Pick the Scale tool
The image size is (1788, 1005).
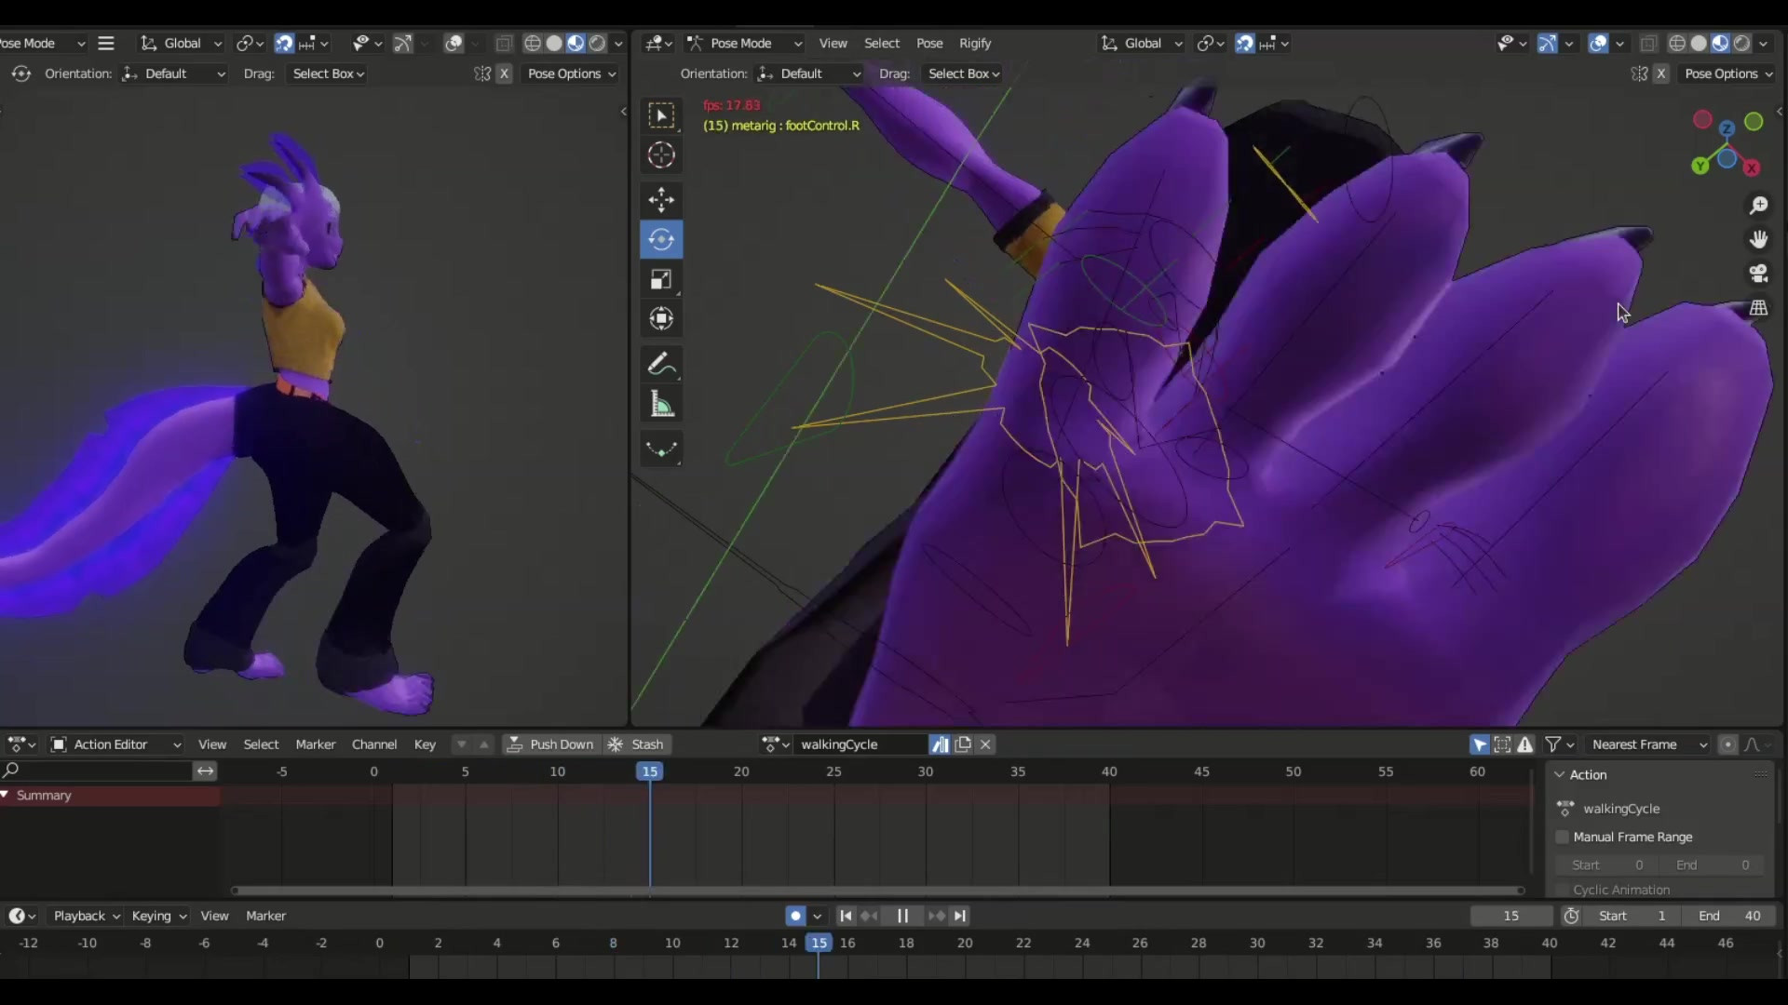[x=661, y=279]
